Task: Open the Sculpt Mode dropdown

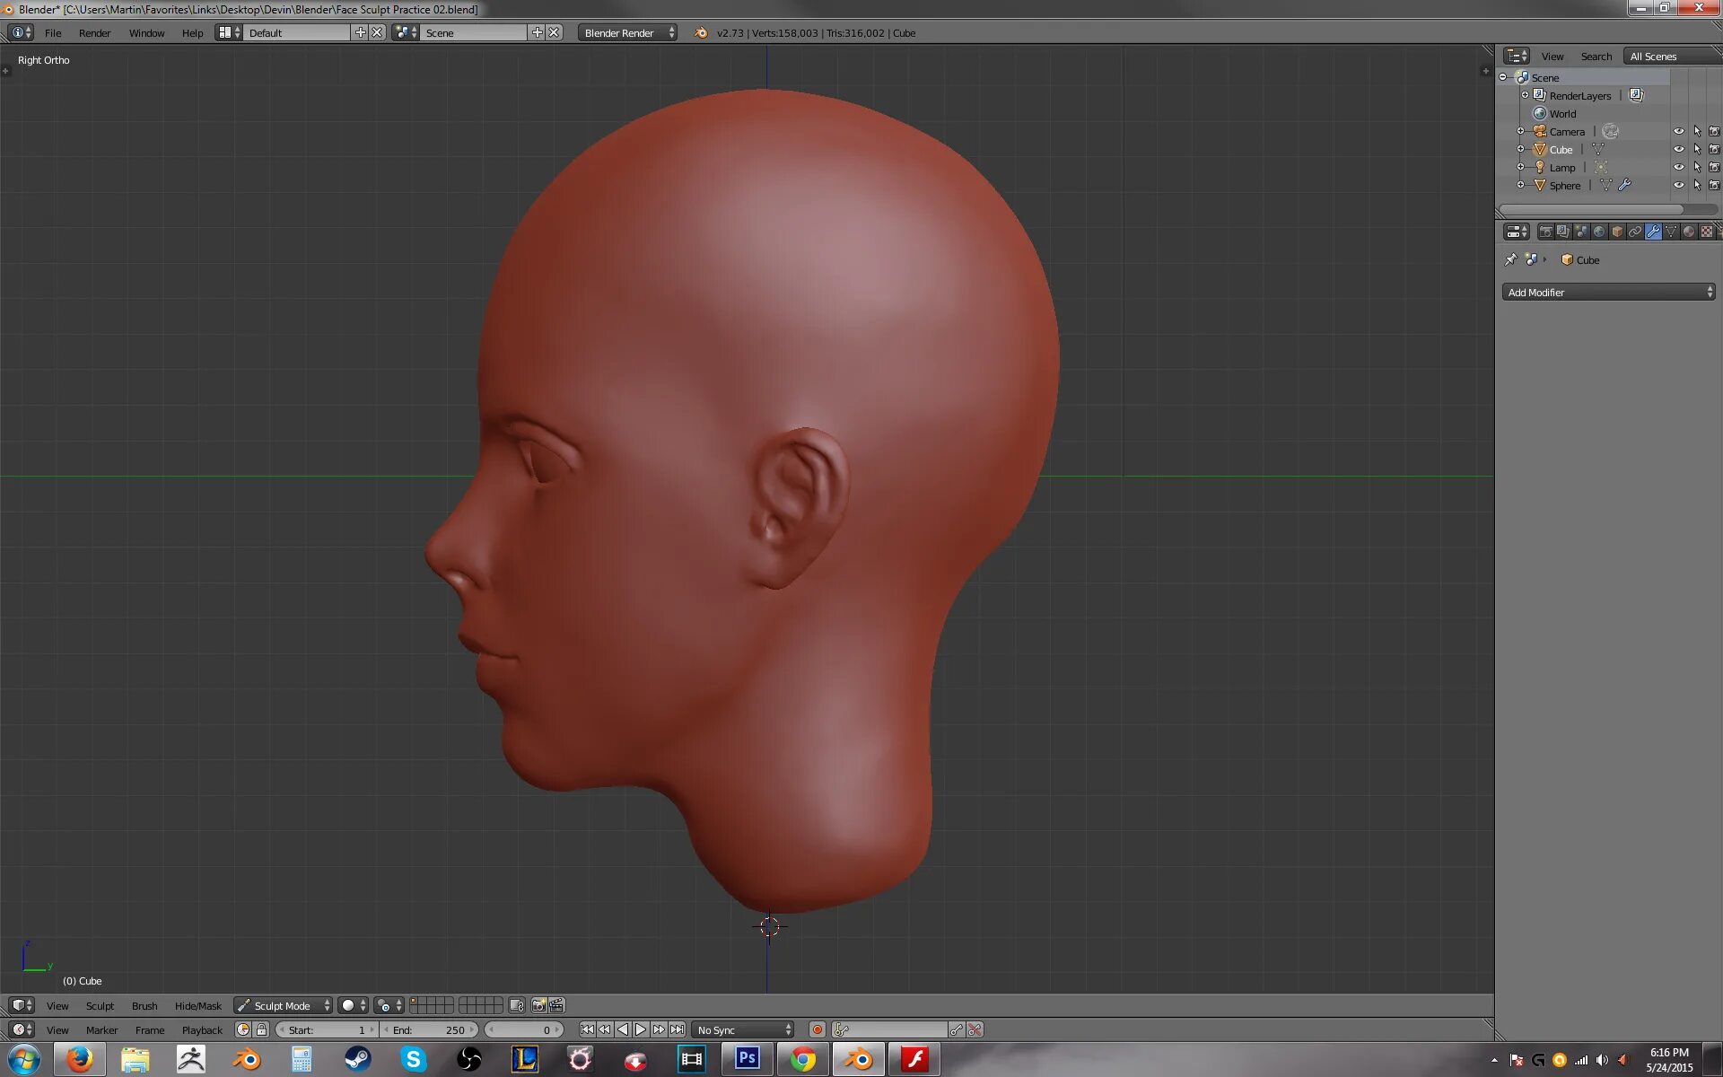Action: pyautogui.click(x=284, y=1005)
